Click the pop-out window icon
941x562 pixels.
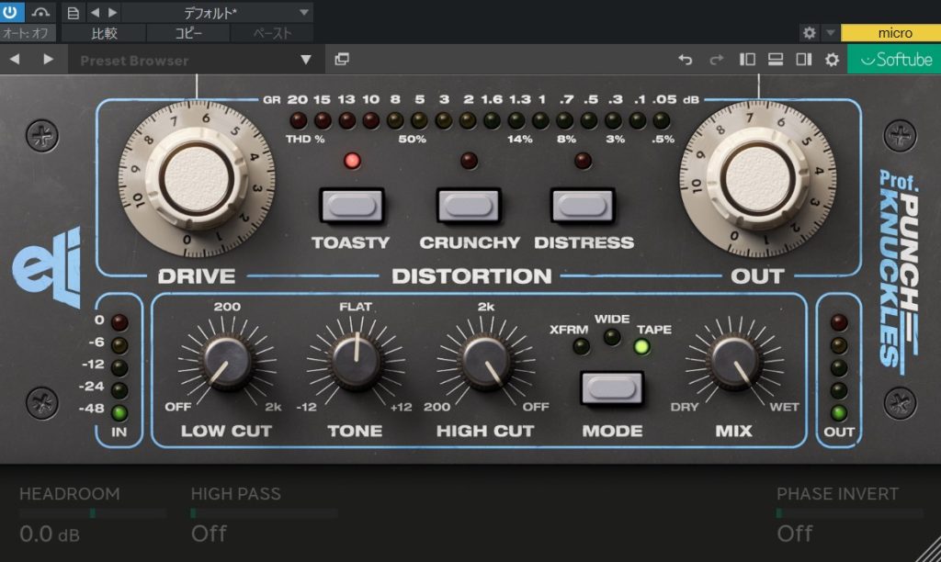[342, 60]
